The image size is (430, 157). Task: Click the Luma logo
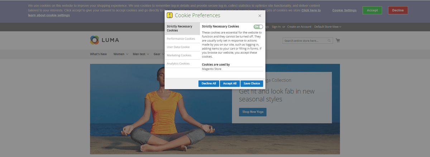point(105,40)
